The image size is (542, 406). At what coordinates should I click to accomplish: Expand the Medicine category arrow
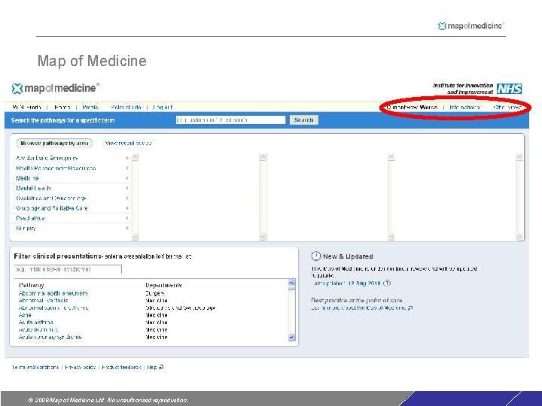tap(127, 178)
